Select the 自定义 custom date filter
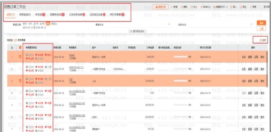Image resolution: width=271 pixels, height=132 pixels. 54,24
